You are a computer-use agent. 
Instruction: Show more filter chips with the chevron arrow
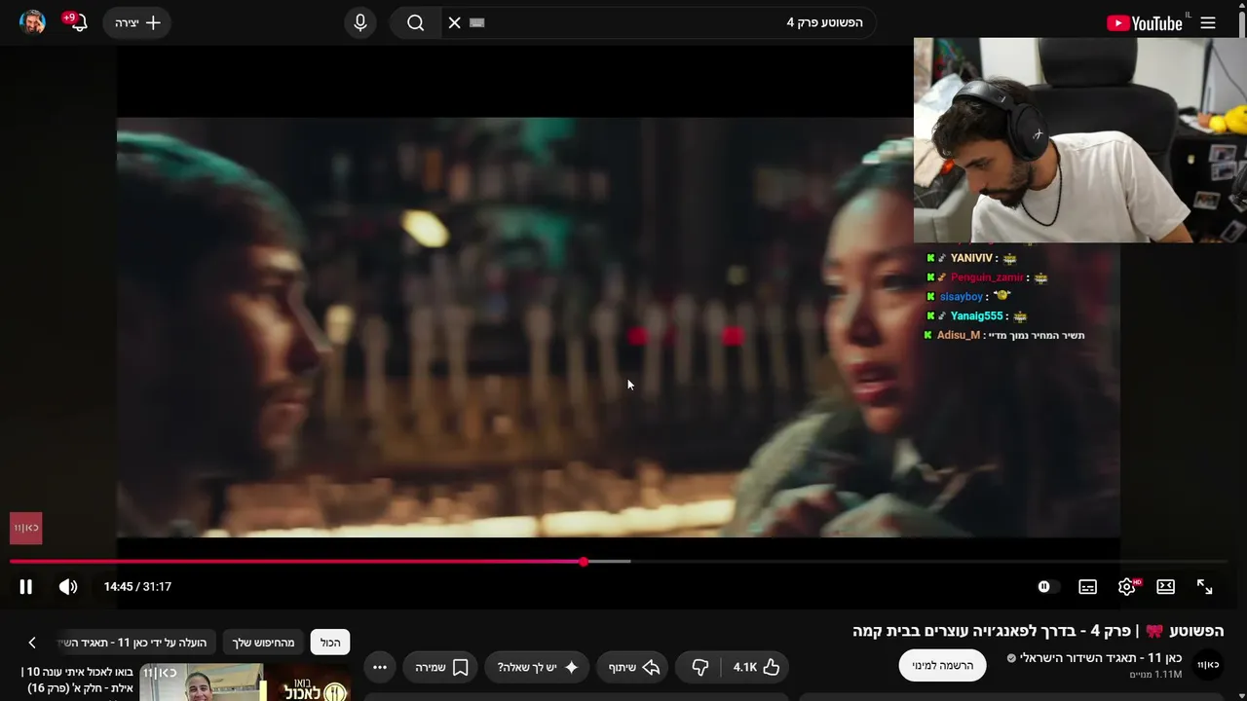pyautogui.click(x=32, y=643)
